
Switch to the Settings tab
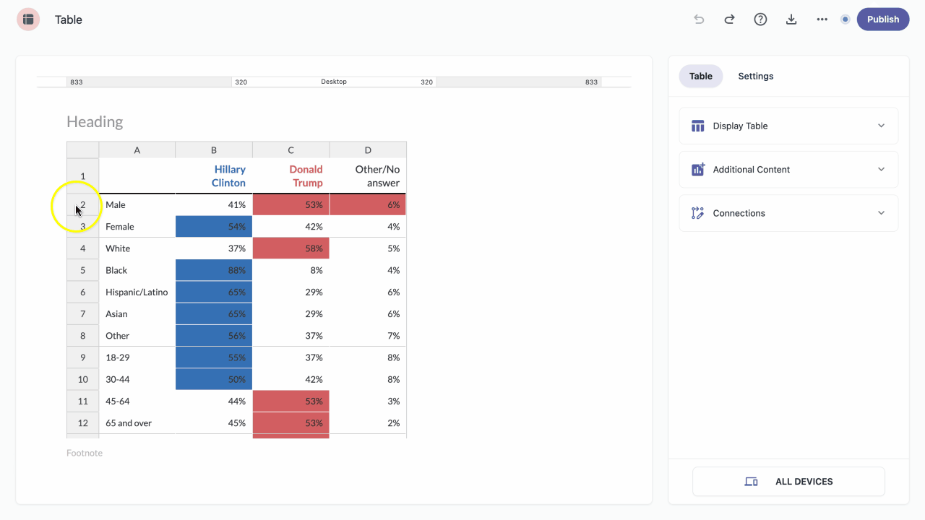point(756,76)
